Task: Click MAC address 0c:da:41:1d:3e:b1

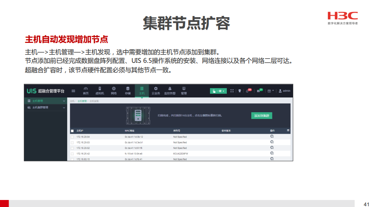Action: (134, 143)
